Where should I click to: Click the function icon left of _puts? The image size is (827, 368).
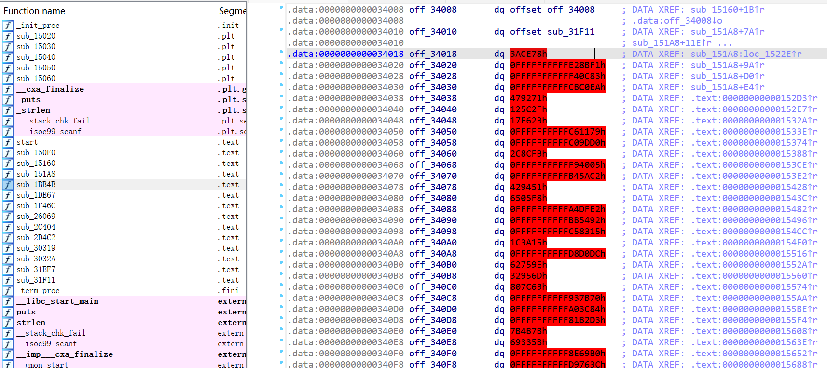click(x=8, y=100)
